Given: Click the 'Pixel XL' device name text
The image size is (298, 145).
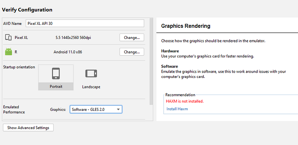Looking at the screenshot, I should (x=21, y=37).
